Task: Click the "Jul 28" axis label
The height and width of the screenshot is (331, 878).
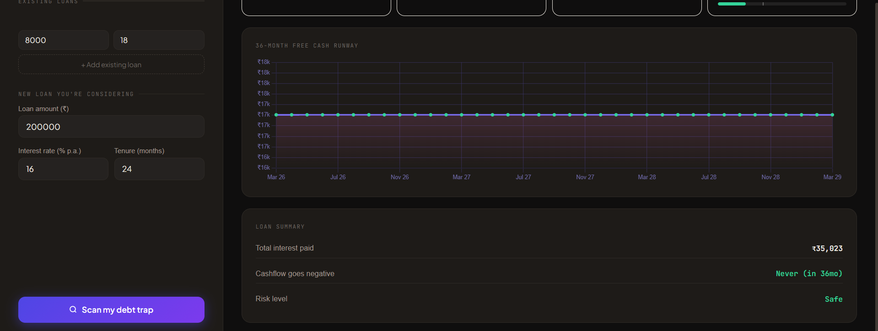Action: click(x=709, y=177)
